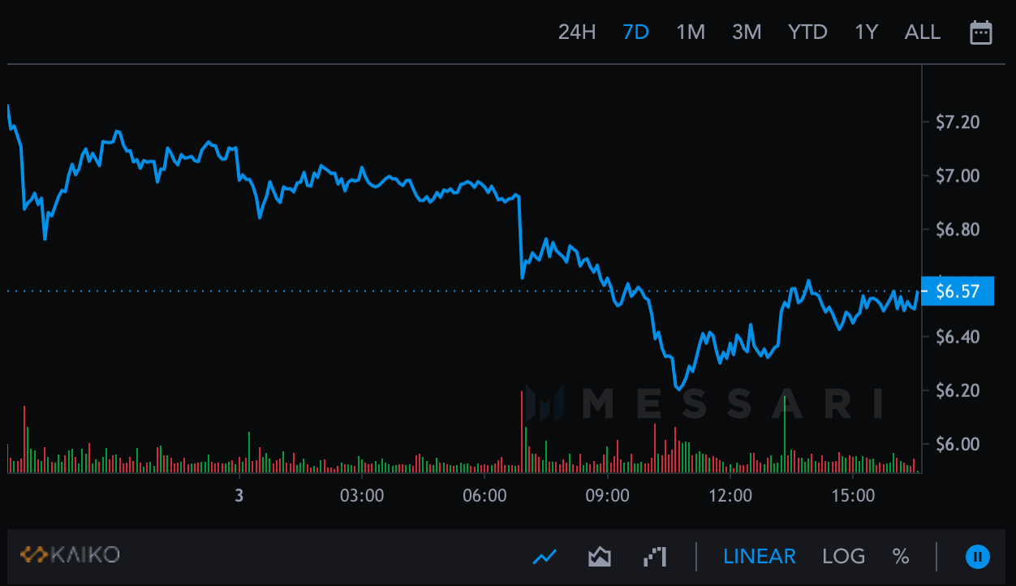1016x586 pixels.
Task: Show the ALL-time chart
Action: (922, 32)
